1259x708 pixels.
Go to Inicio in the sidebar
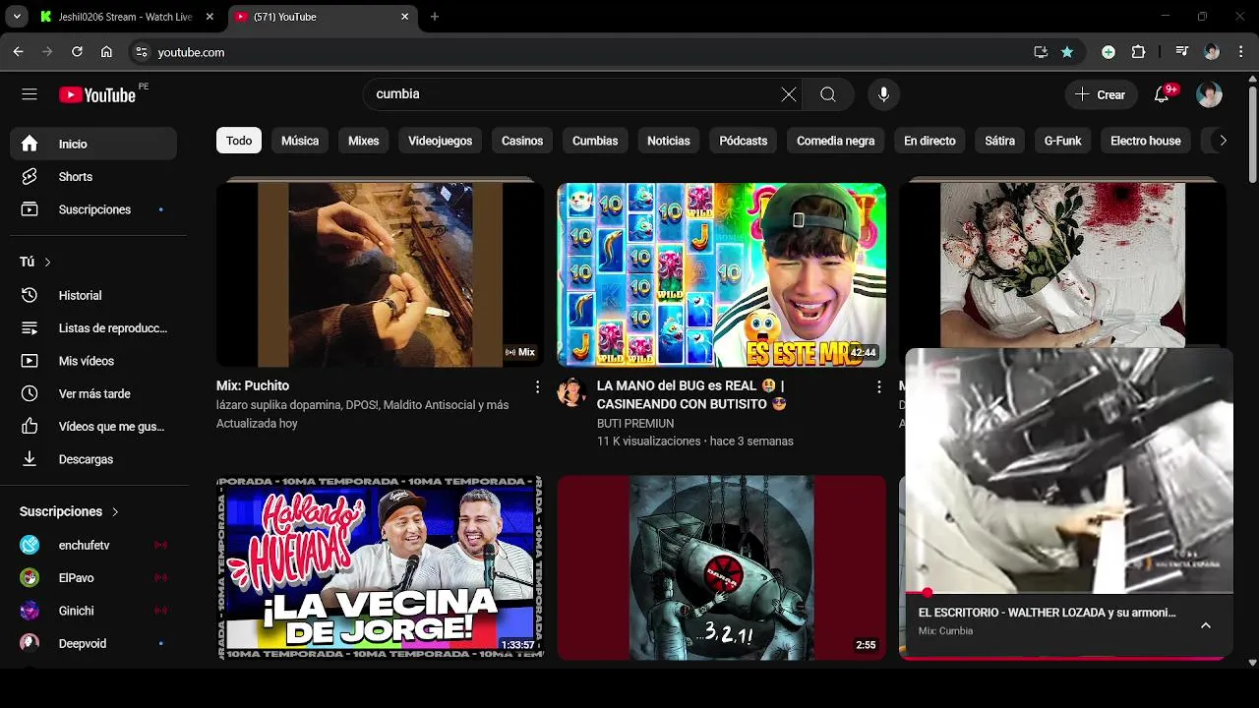(93, 144)
